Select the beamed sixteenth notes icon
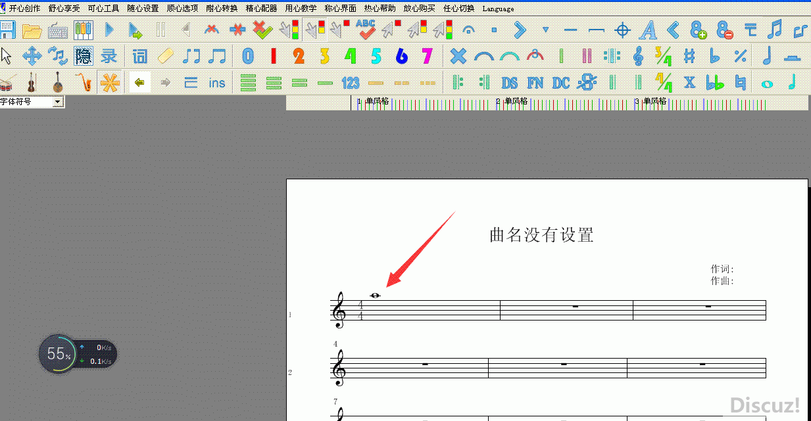The image size is (811, 421). 775,30
